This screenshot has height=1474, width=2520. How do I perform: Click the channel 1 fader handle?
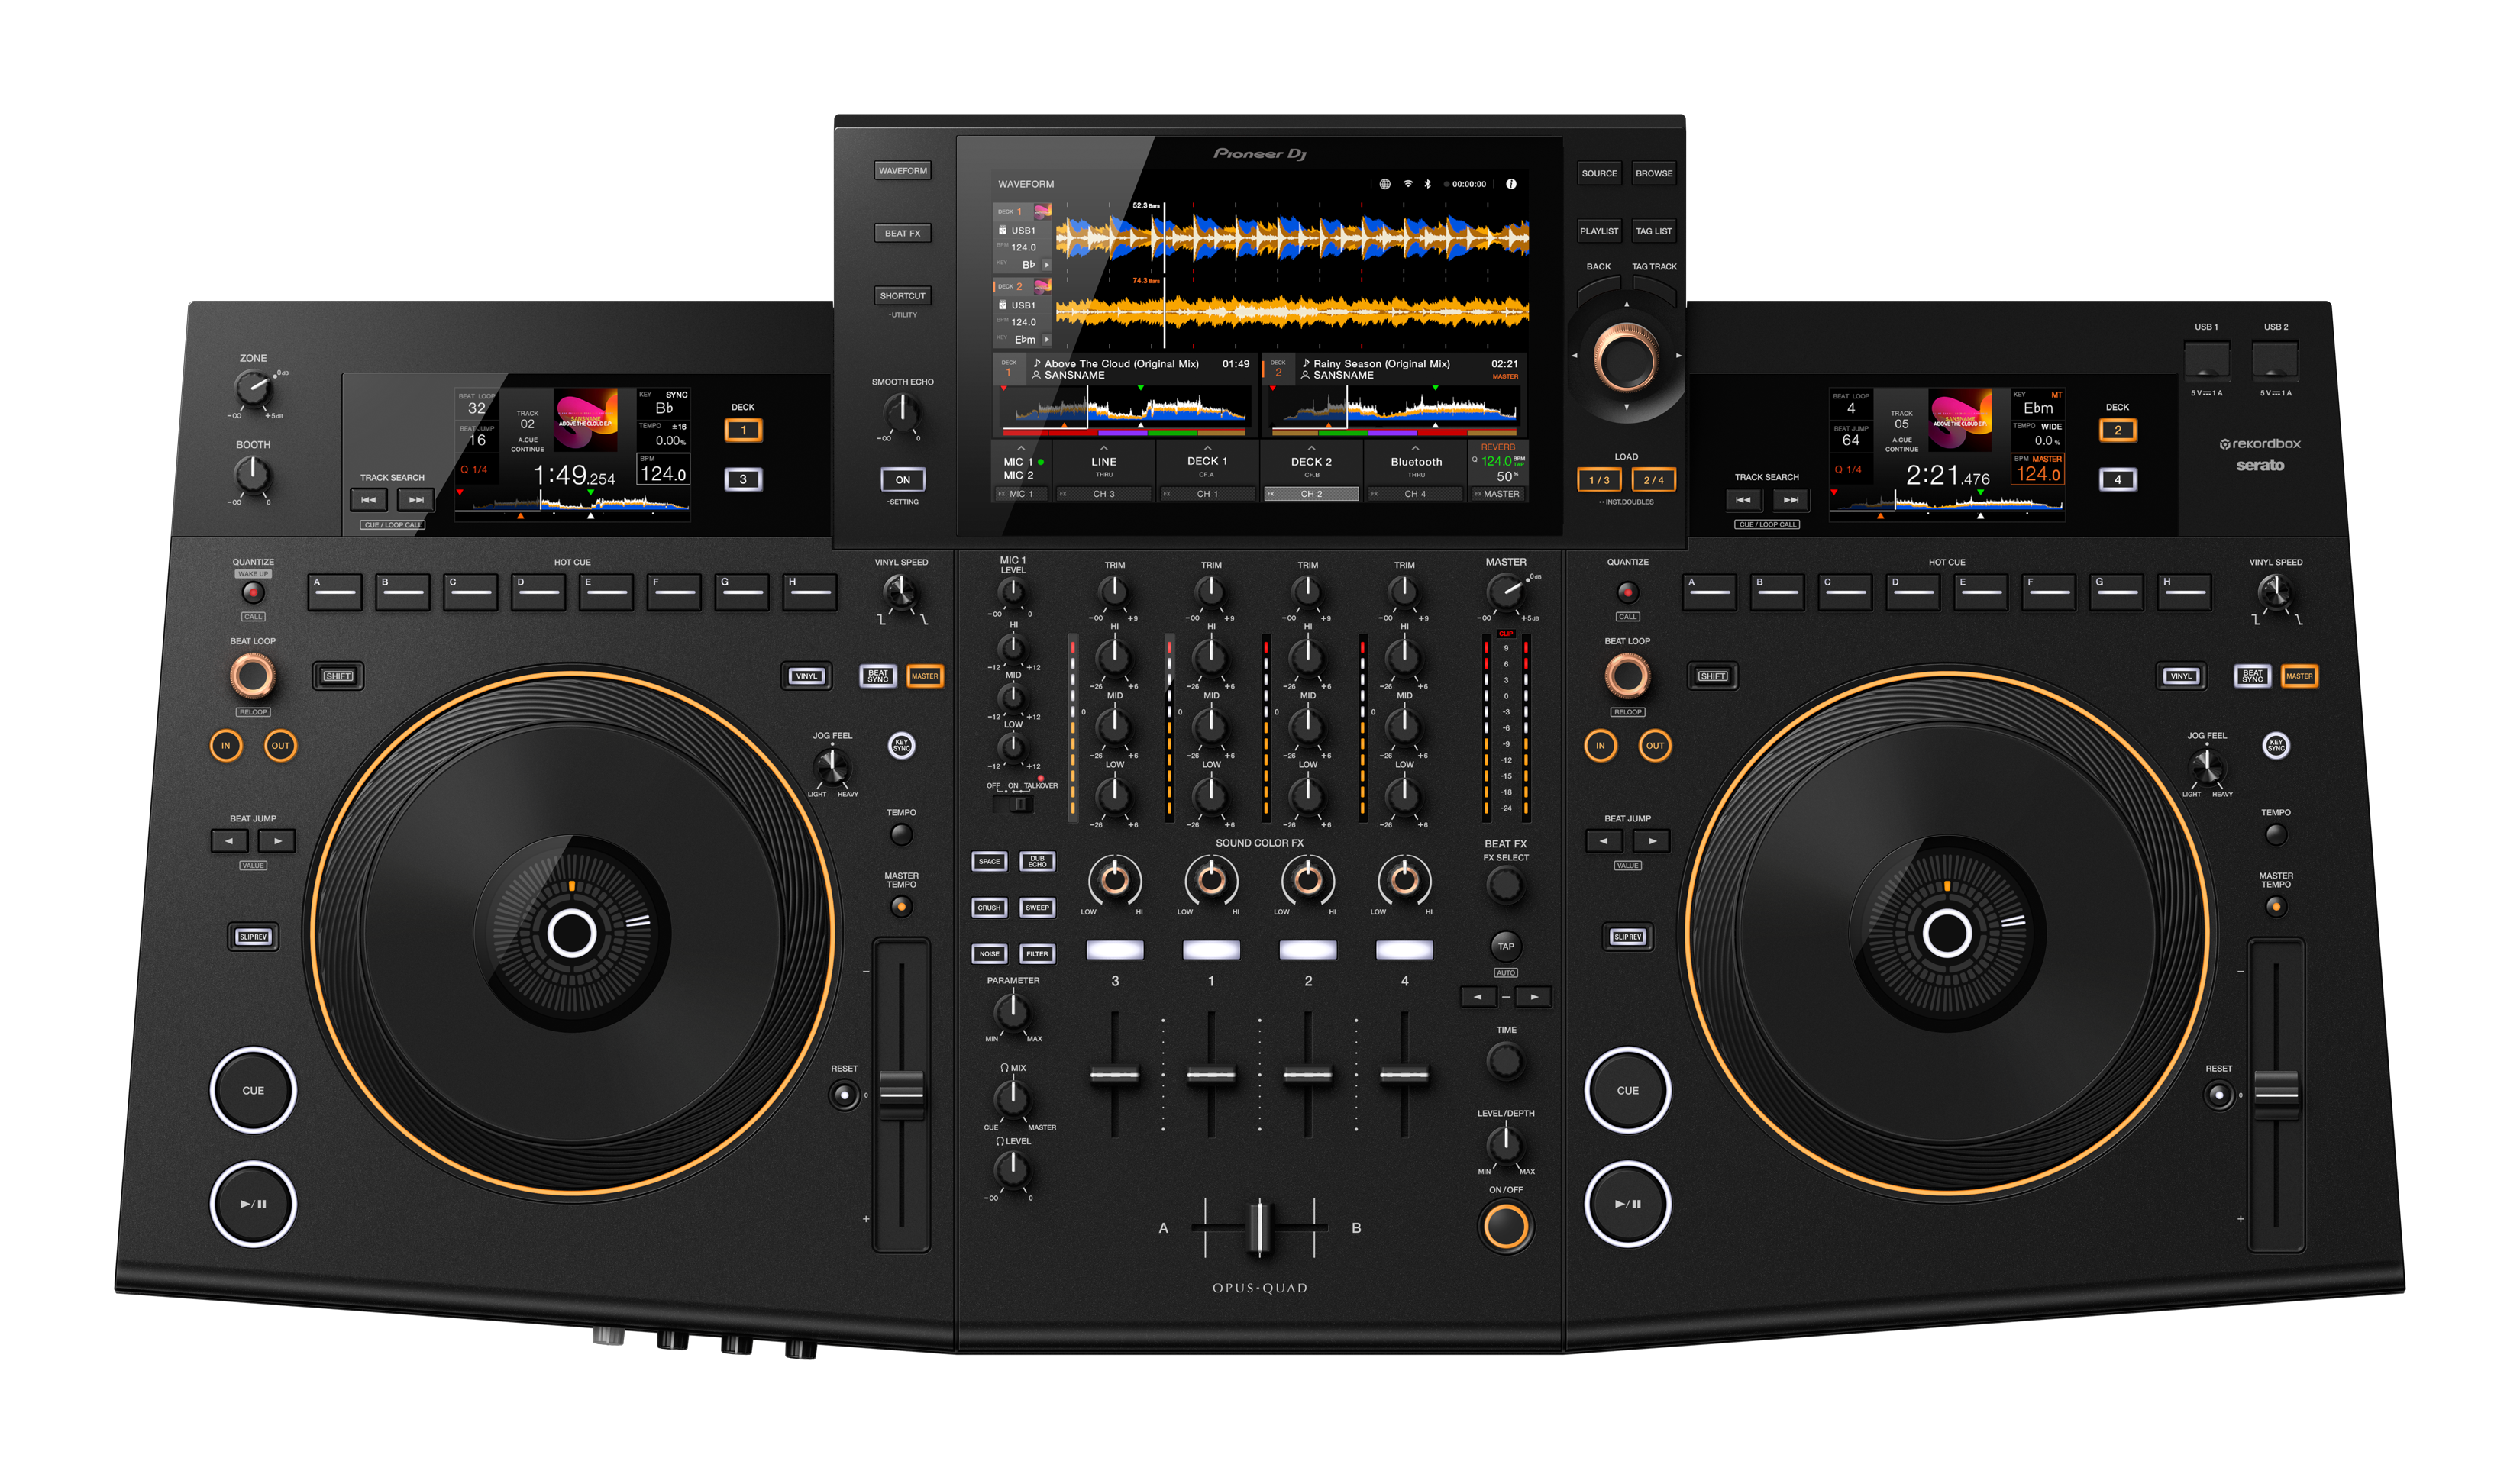pos(1211,1076)
